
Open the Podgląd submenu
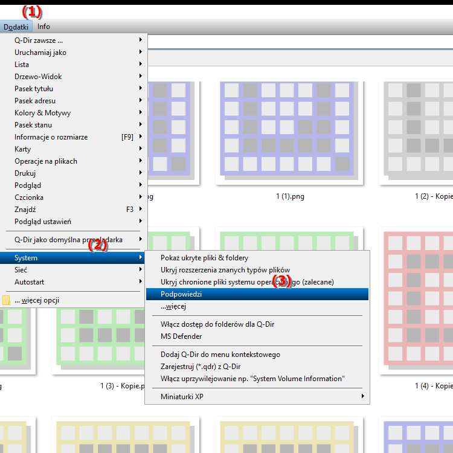pyautogui.click(x=74, y=185)
